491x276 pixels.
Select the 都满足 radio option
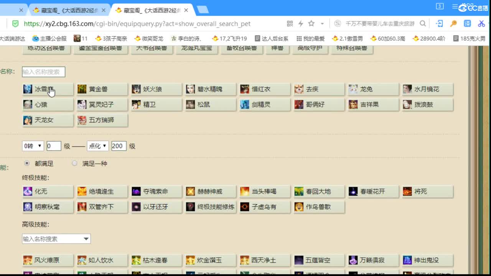[x=27, y=163]
